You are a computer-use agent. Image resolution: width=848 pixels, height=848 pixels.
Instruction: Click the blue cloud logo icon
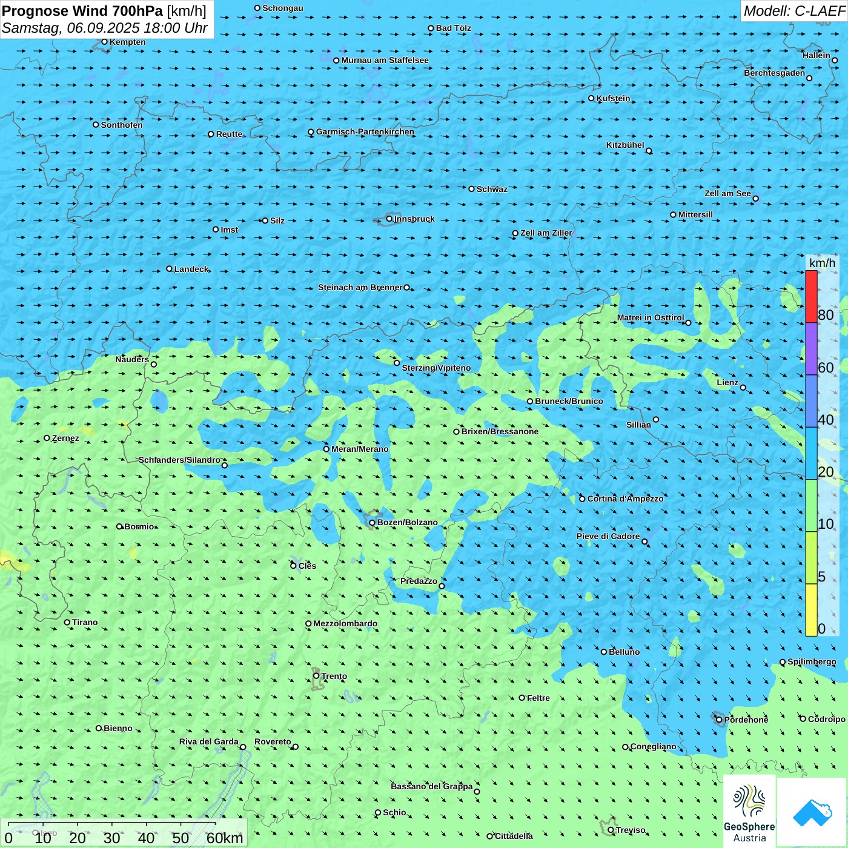(x=812, y=813)
